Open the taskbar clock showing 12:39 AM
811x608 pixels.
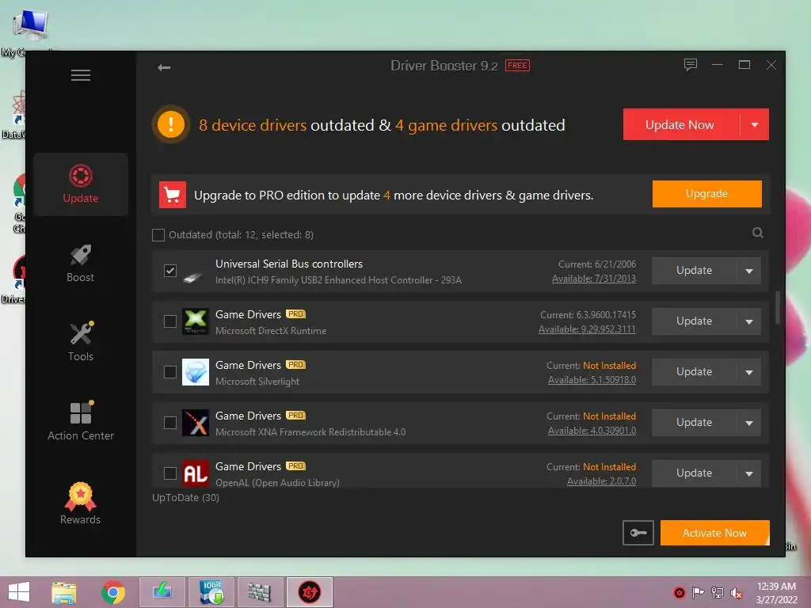tap(776, 593)
